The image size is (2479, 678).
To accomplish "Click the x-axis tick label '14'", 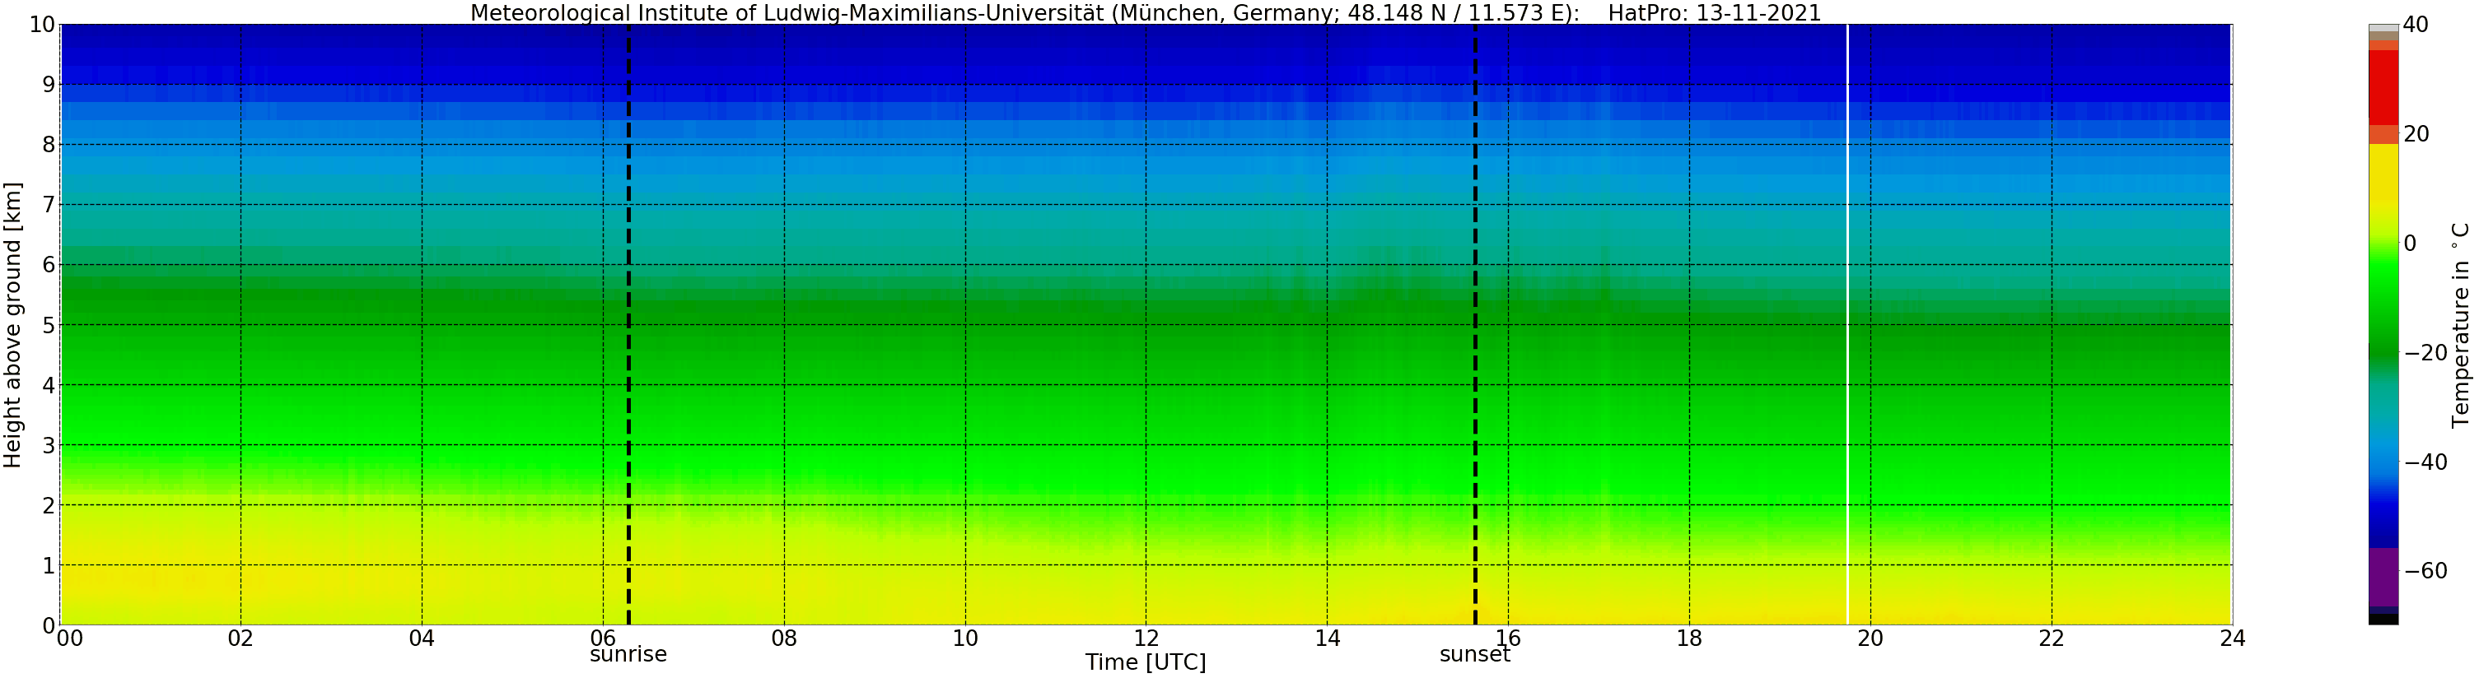I will click(x=1327, y=639).
